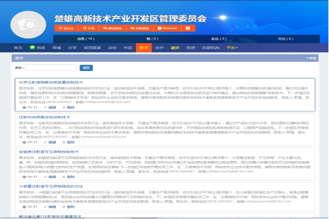Click the orange 分享 share button
The image size is (329, 219).
[88, 28]
